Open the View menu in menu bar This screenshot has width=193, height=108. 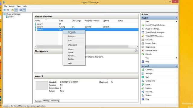pyautogui.click(x=19, y=6)
